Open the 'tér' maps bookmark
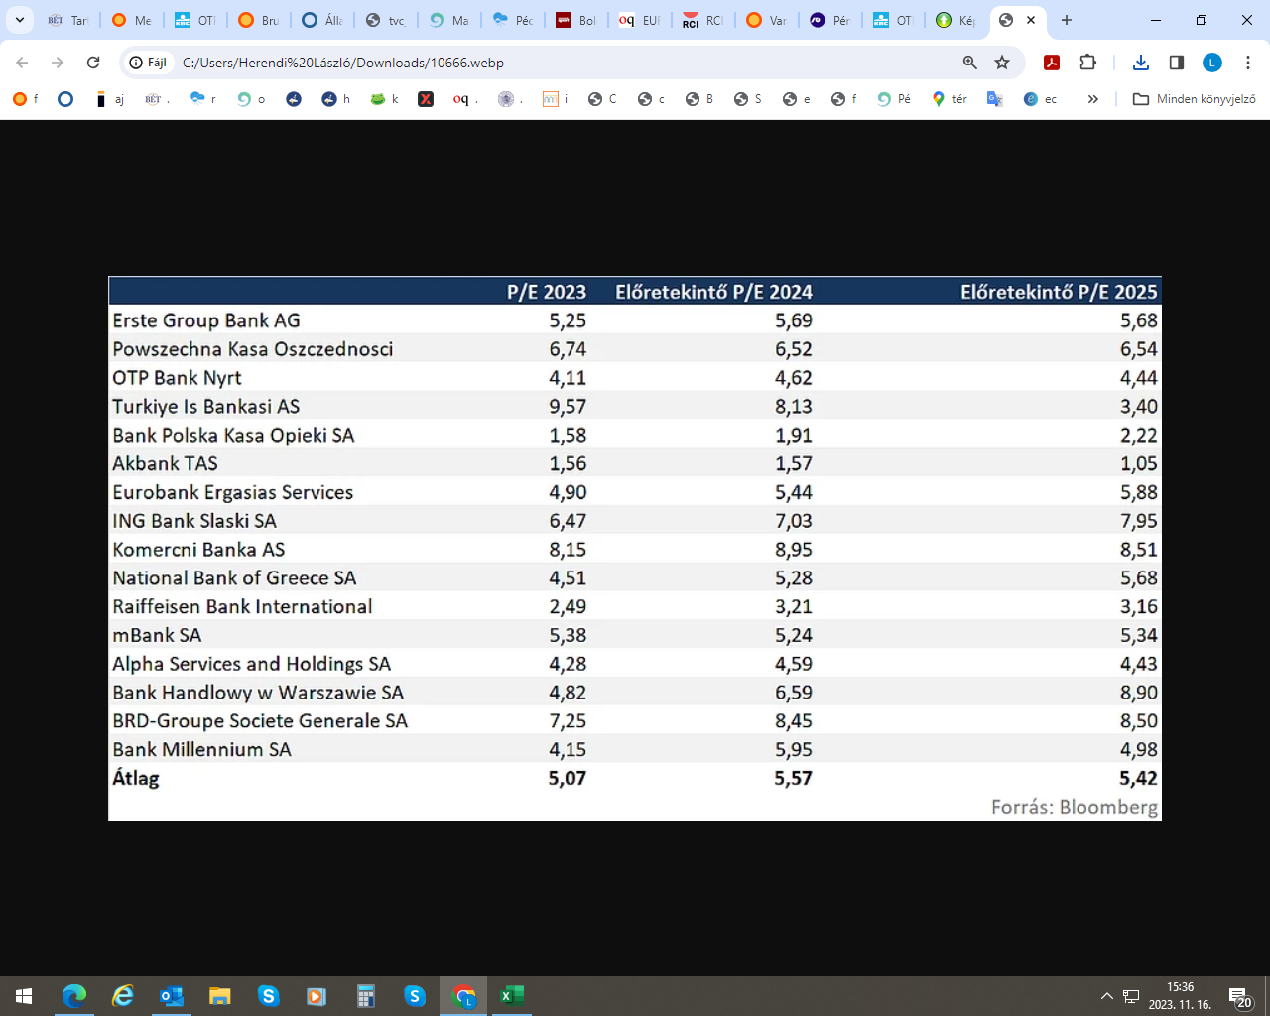Viewport: 1270px width, 1016px height. point(950,99)
